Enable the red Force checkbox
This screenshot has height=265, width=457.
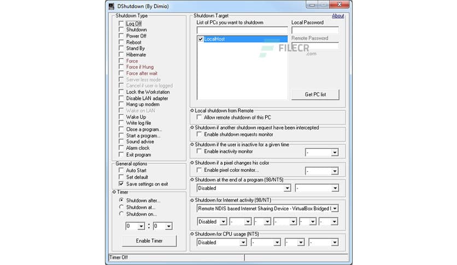click(x=121, y=61)
